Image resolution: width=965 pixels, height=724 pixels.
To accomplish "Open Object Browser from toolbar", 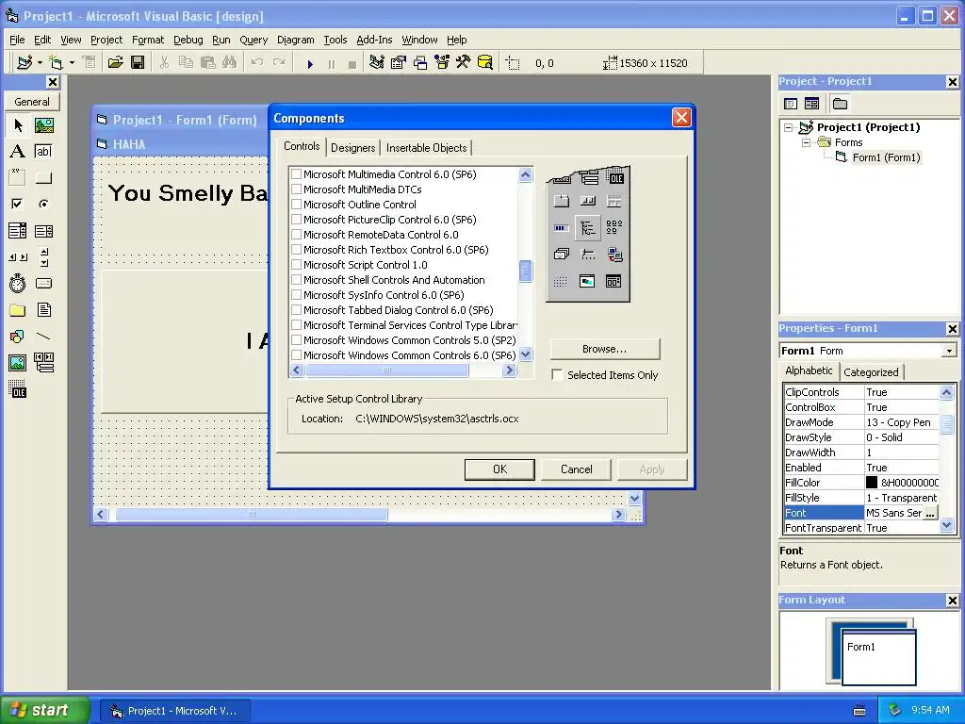I will [x=442, y=63].
